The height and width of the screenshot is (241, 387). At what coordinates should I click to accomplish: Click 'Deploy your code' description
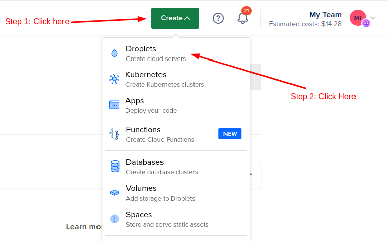(x=151, y=111)
